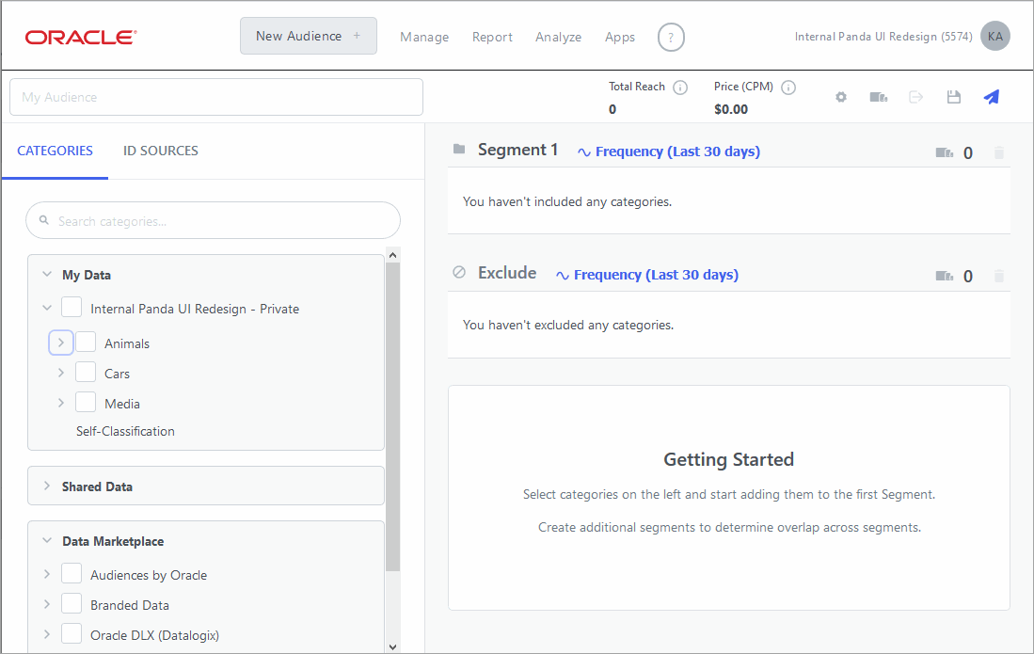Click the My Audience name field
The image size is (1034, 654).
pos(216,97)
